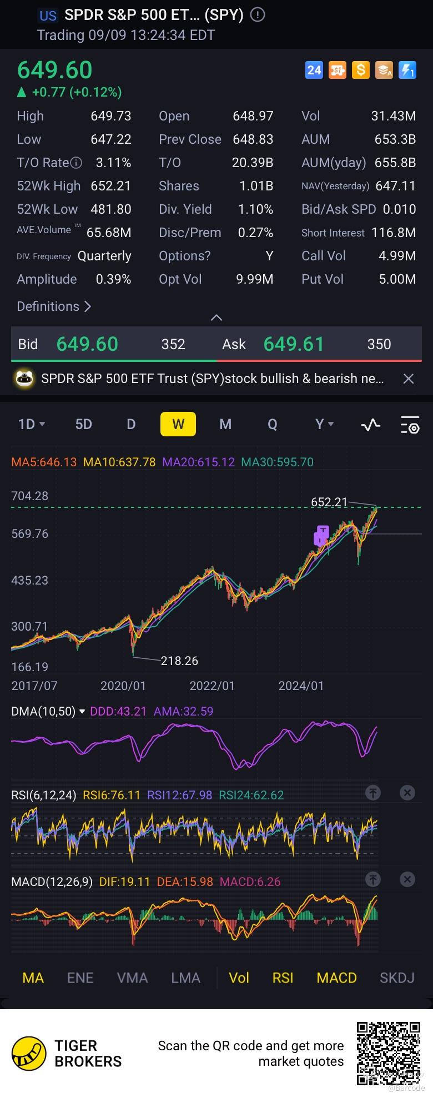This screenshot has width=433, height=1098.
Task: Toggle the MACD sub-indicator
Action: (336, 978)
